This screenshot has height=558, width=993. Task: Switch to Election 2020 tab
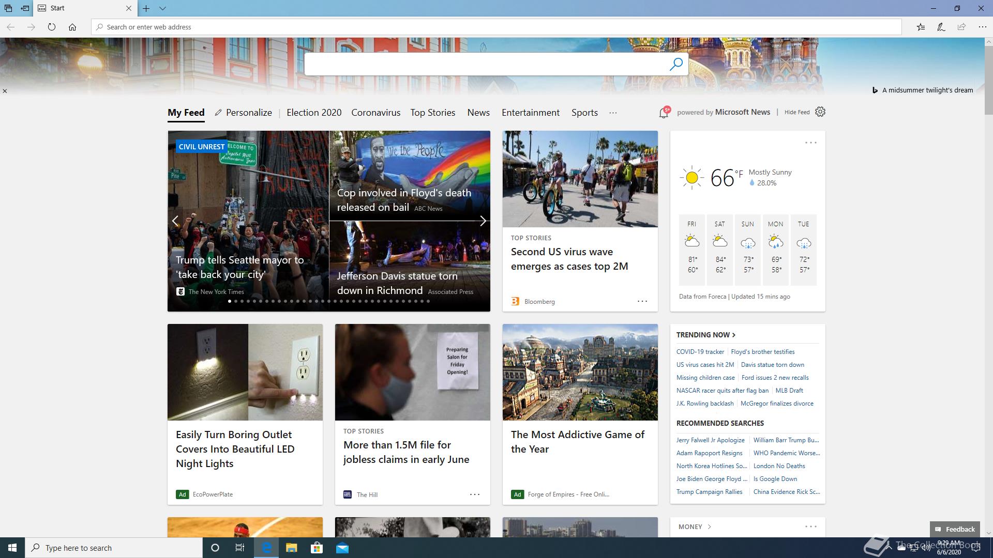314,113
